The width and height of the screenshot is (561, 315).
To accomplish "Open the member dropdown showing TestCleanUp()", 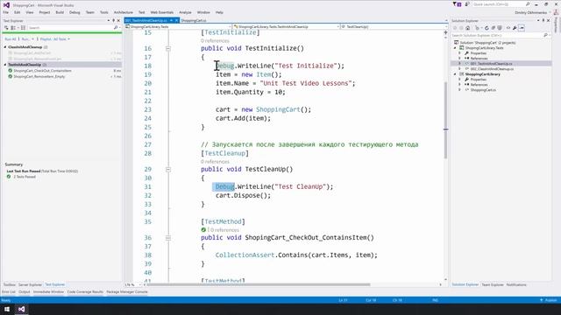I will 394,27.
